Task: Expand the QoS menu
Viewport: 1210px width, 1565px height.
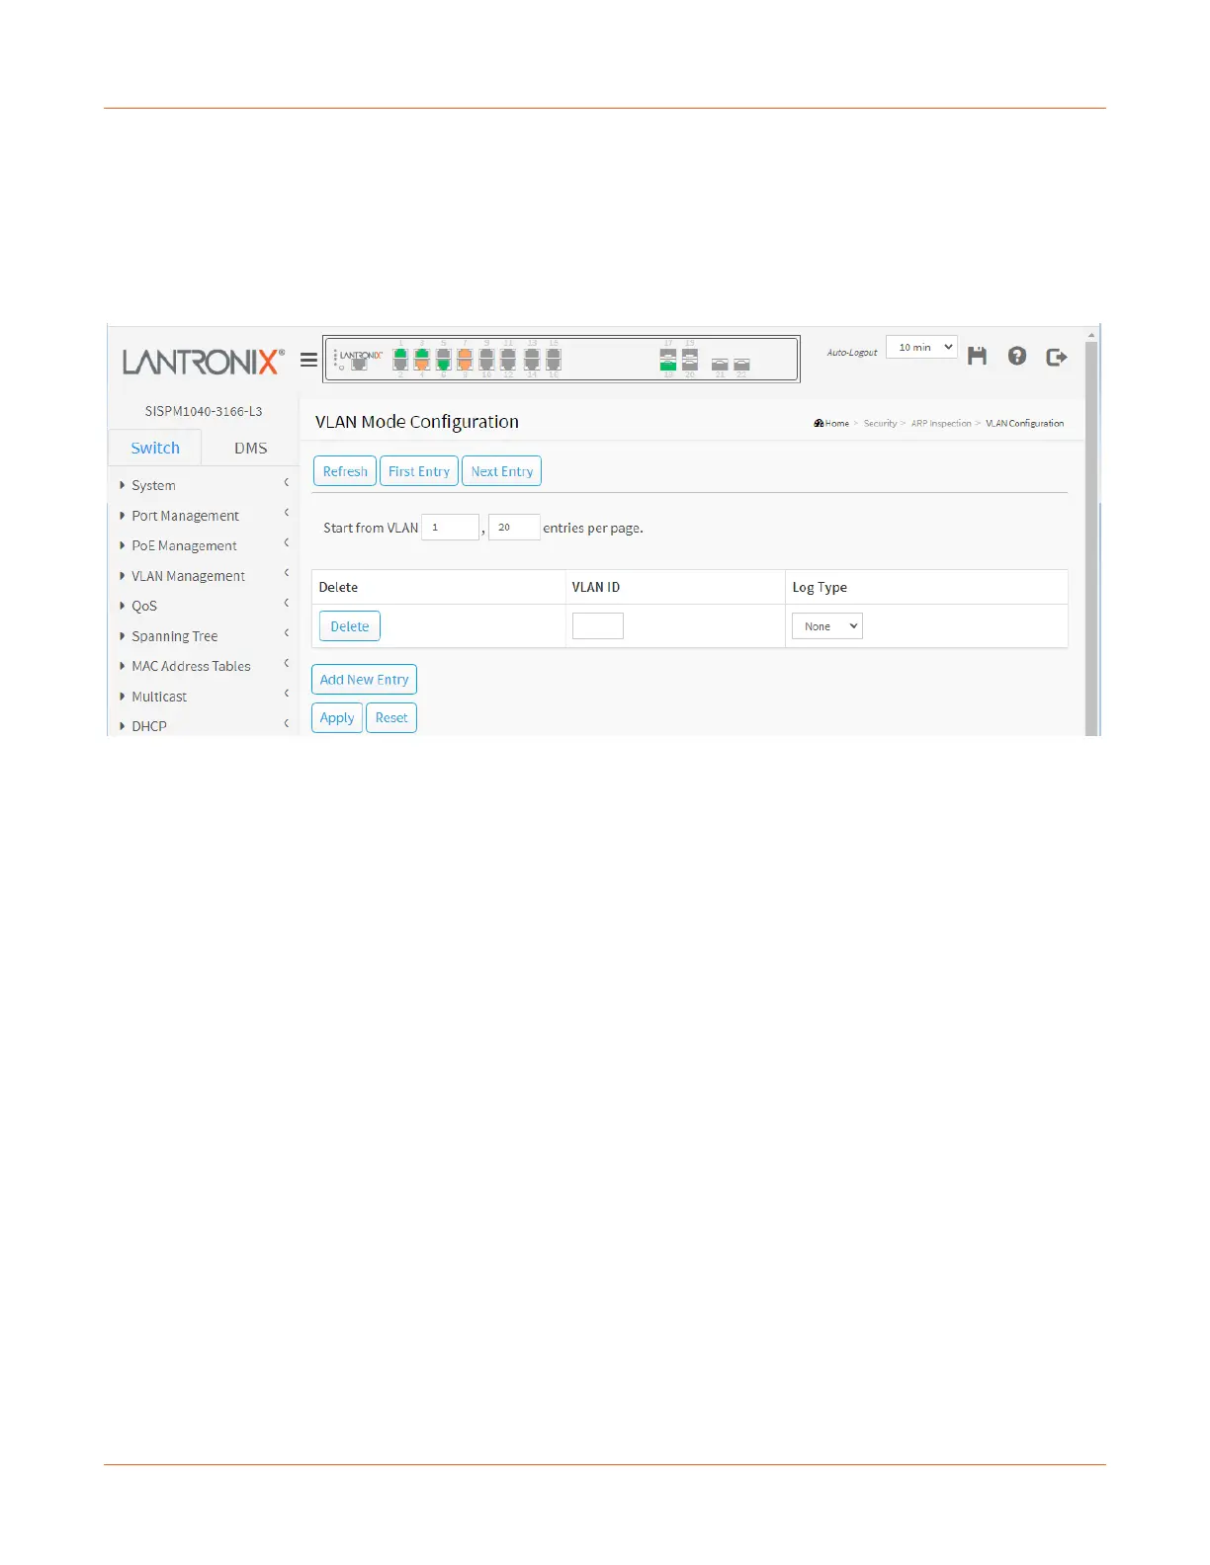Action: [205, 606]
